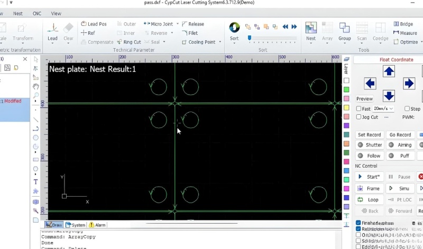Toggle the Jog Cut checkbox
The height and width of the screenshot is (249, 423).
pos(360,117)
